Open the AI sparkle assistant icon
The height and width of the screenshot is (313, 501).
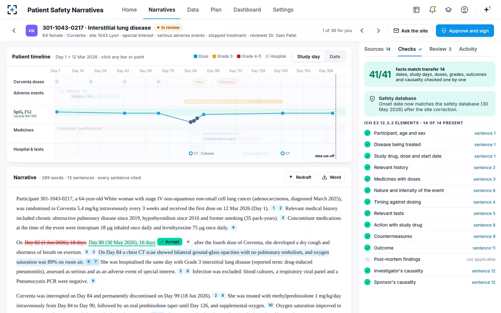click(487, 9)
